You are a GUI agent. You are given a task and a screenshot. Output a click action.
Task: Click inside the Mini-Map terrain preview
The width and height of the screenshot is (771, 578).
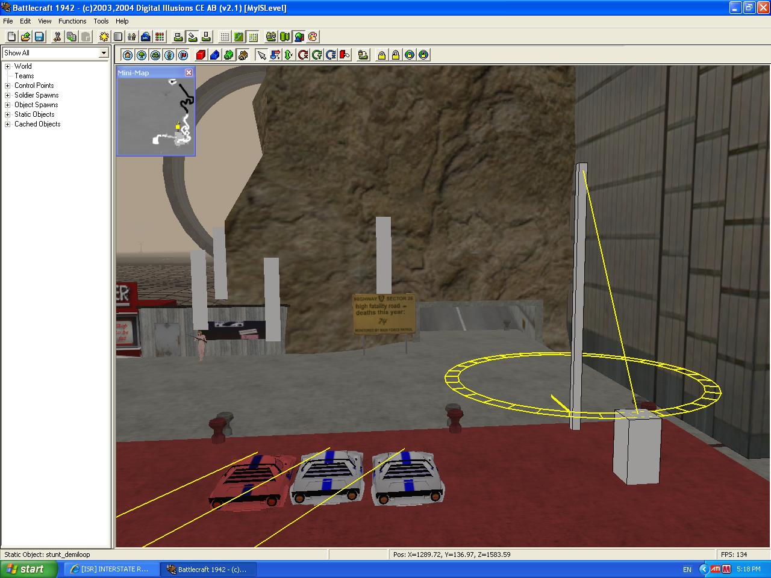point(156,116)
